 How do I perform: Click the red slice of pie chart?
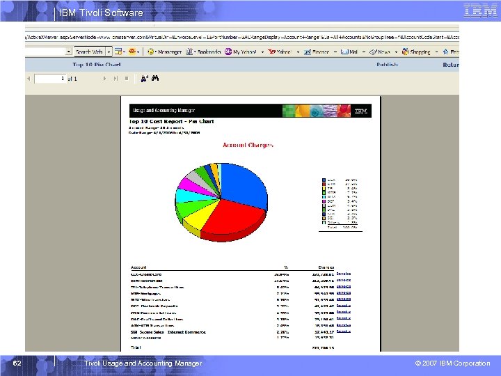tap(233, 216)
